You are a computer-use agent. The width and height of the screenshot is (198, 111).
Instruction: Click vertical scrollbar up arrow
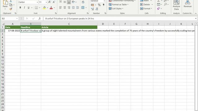click(196, 24)
